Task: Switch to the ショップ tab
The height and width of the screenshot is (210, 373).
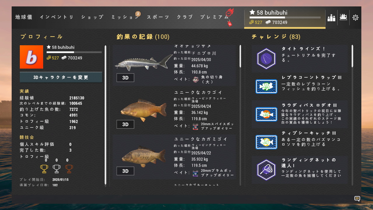Action: click(92, 17)
